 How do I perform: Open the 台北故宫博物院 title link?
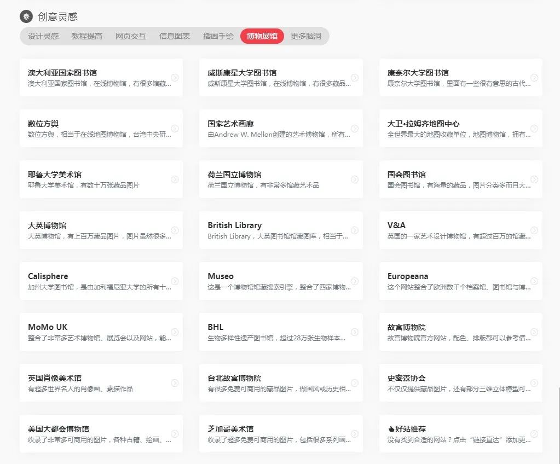tap(234, 378)
